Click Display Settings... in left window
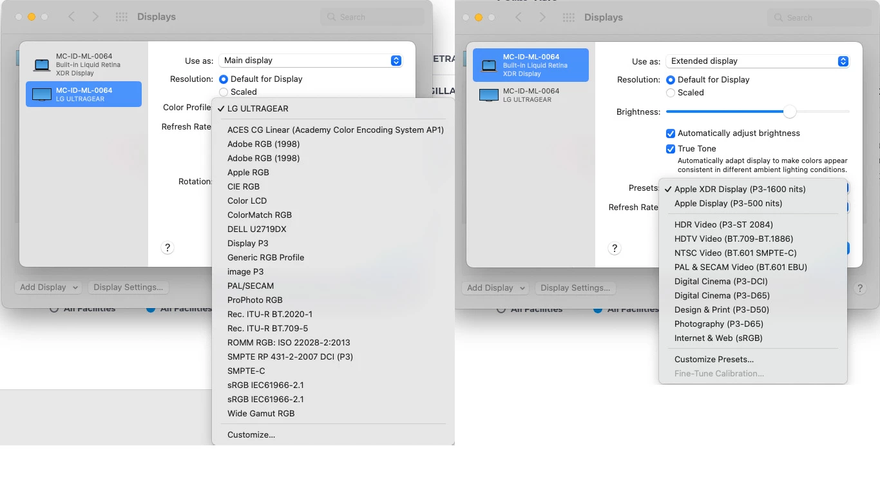The height and width of the screenshot is (495, 880). click(128, 287)
